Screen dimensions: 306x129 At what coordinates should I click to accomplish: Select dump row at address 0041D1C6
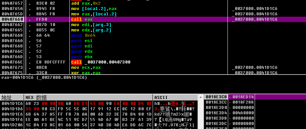click(98, 103)
